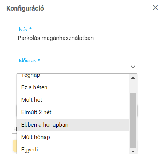Click the yellow button behind the dropdown
Image resolution: width=165 pixels, height=154 pixels.
coord(15,146)
